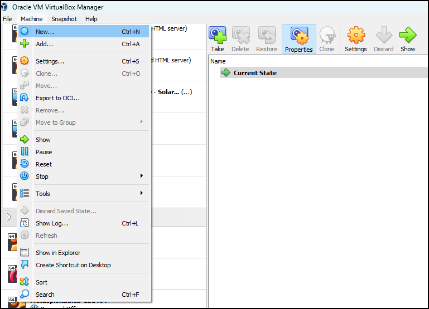This screenshot has height=309, width=429.
Task: Choose New... from the Machine menu
Action: [x=84, y=31]
